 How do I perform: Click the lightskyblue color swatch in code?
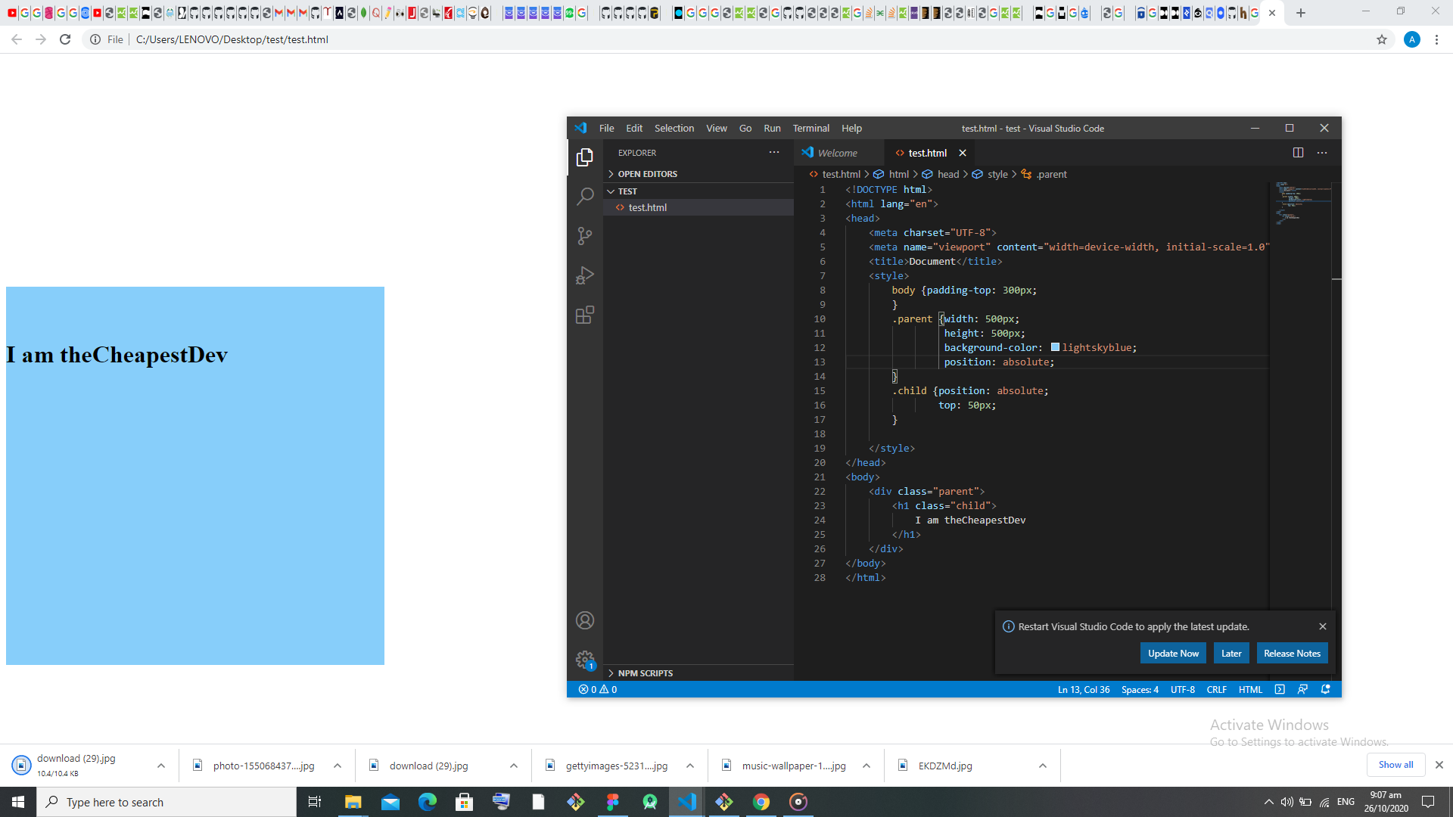(1055, 347)
